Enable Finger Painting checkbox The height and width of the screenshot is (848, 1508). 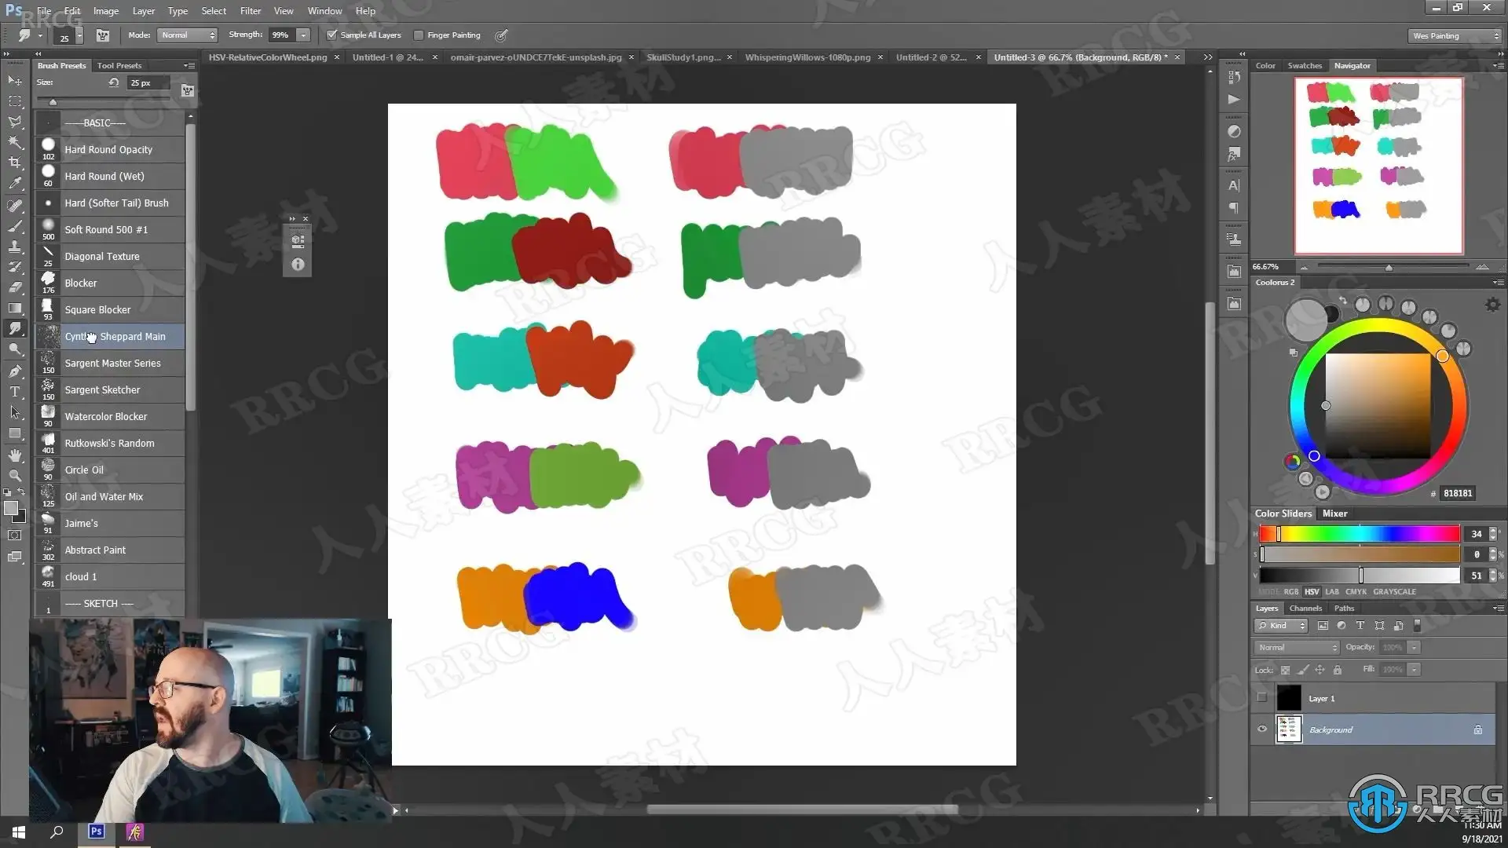pyautogui.click(x=419, y=35)
